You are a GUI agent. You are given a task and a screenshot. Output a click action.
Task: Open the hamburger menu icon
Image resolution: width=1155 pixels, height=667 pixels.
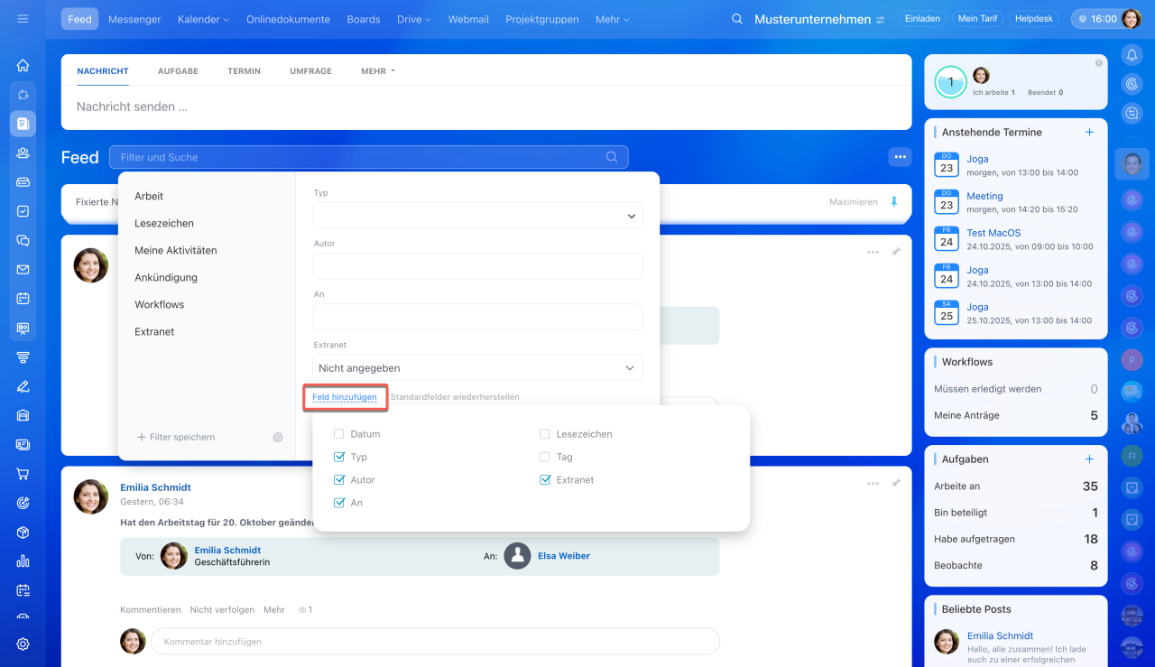[23, 19]
